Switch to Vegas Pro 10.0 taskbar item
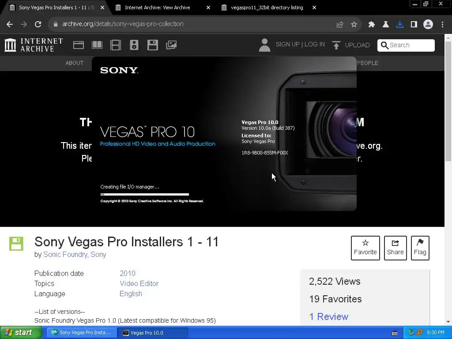 click(153, 333)
